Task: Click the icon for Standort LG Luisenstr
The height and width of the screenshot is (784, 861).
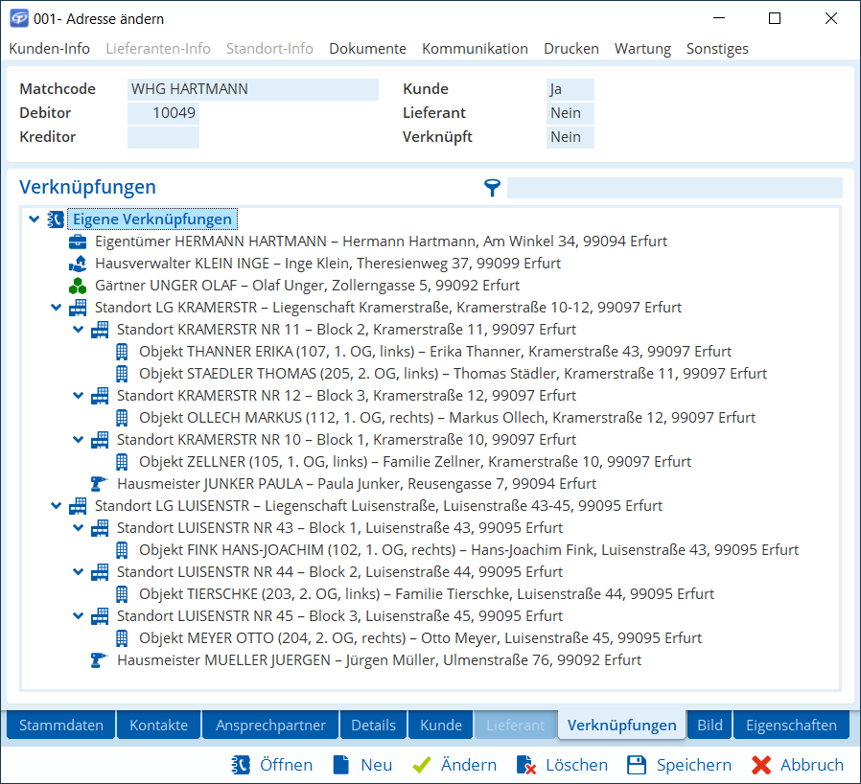Action: (x=78, y=506)
